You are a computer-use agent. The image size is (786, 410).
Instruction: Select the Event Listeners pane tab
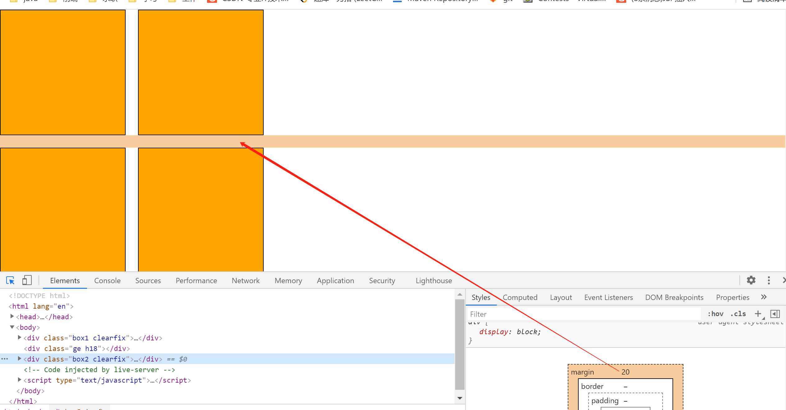click(x=608, y=297)
